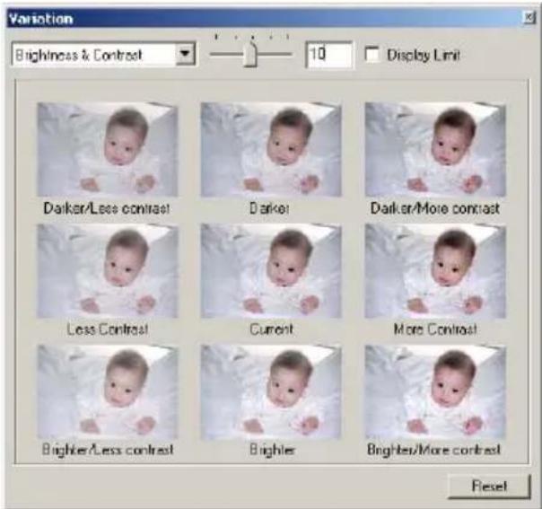Click the 'Darker/Less contrast' caption text

point(107,208)
